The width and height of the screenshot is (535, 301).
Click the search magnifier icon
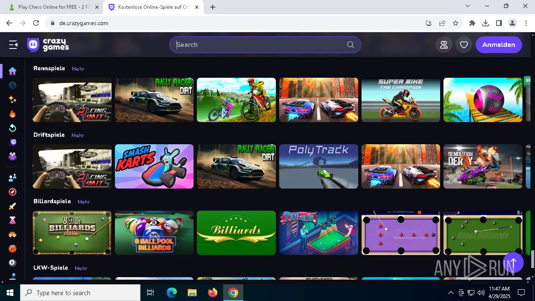pyautogui.click(x=351, y=45)
